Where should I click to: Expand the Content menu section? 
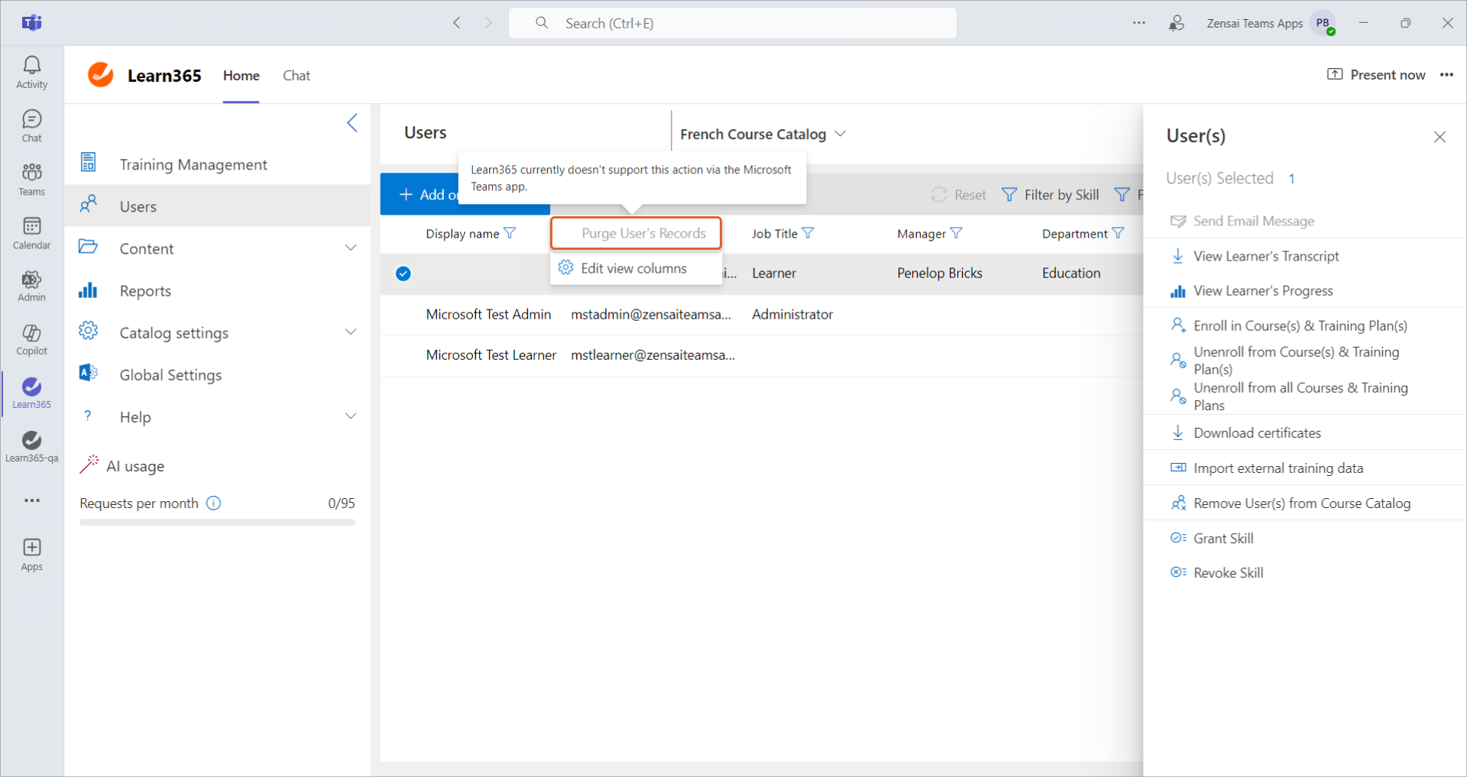351,248
